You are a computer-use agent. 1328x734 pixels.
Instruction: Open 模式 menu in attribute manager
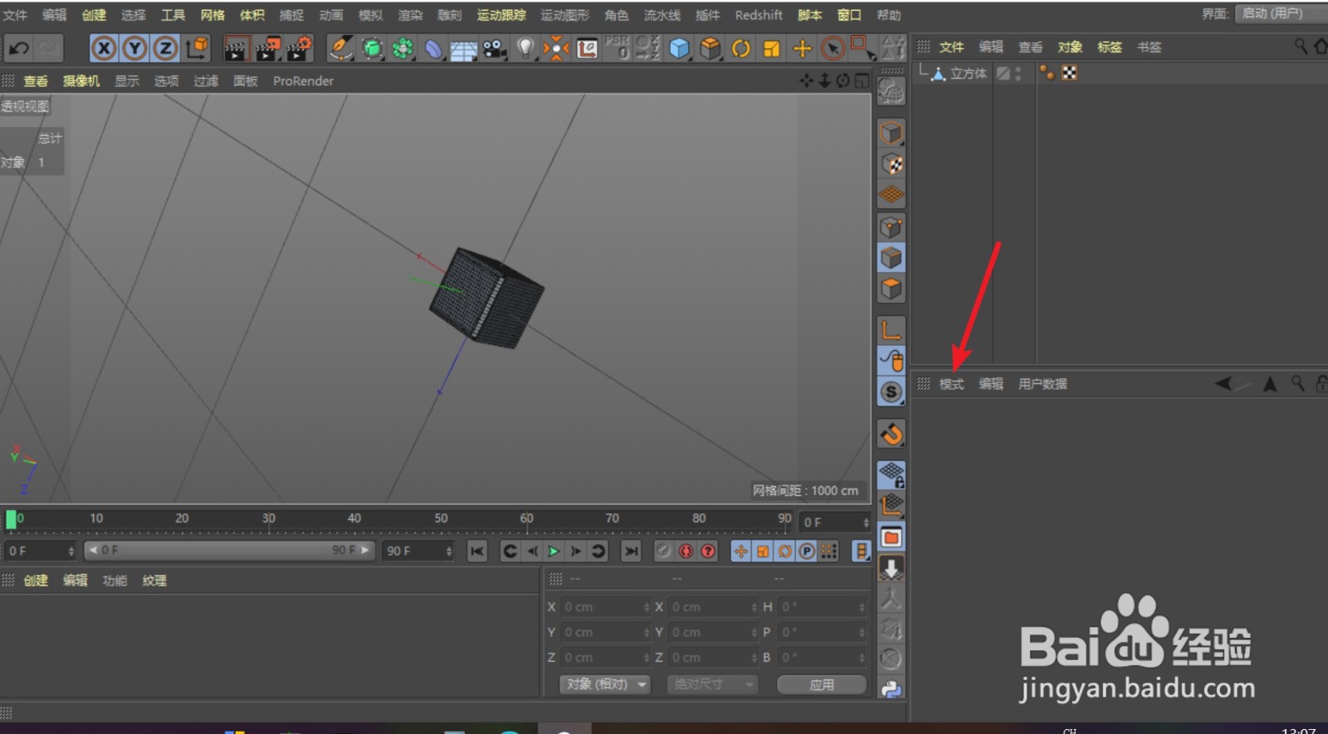click(x=951, y=384)
